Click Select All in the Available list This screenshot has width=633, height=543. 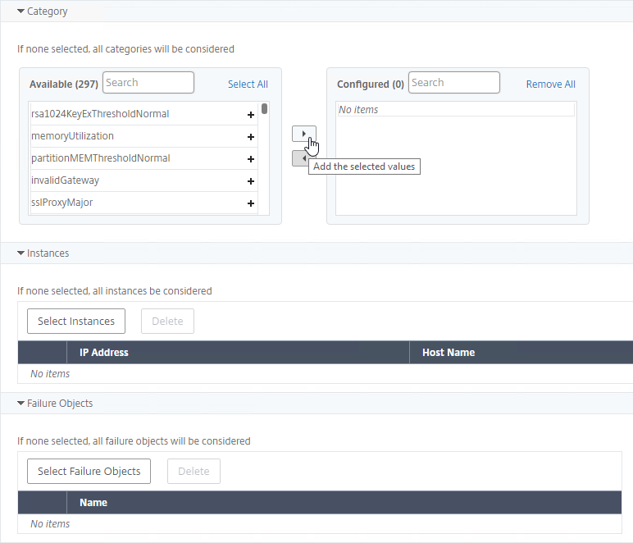coord(248,84)
